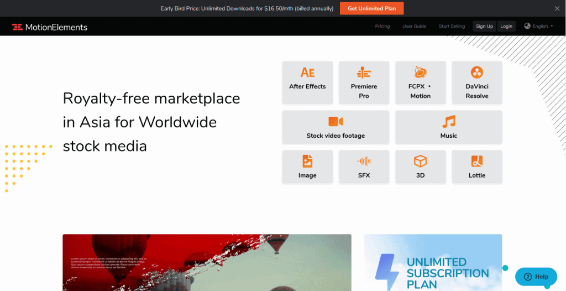Open the Pricing page

[382, 26]
